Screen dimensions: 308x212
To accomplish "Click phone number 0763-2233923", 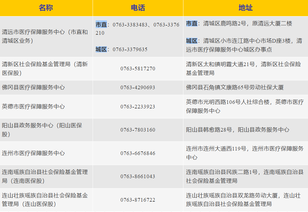I will pyautogui.click(x=138, y=107).
